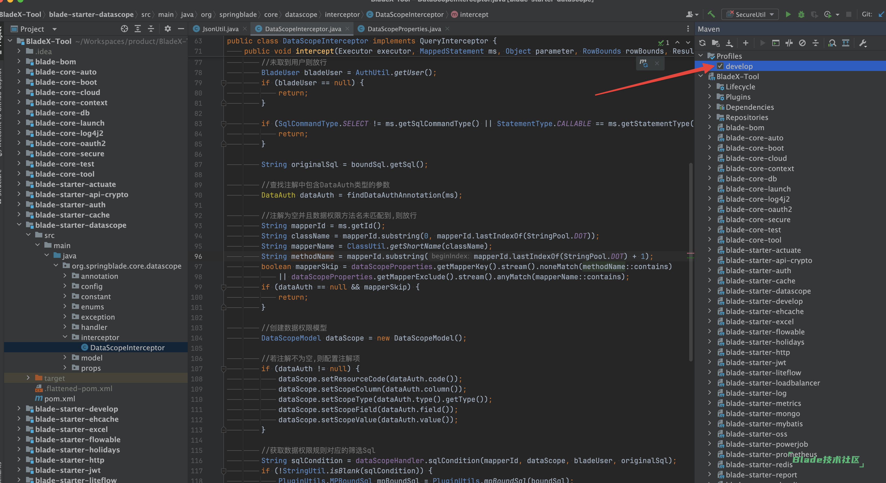This screenshot has height=483, width=886.
Task: Open Maven settings wrench
Action: [x=863, y=43]
